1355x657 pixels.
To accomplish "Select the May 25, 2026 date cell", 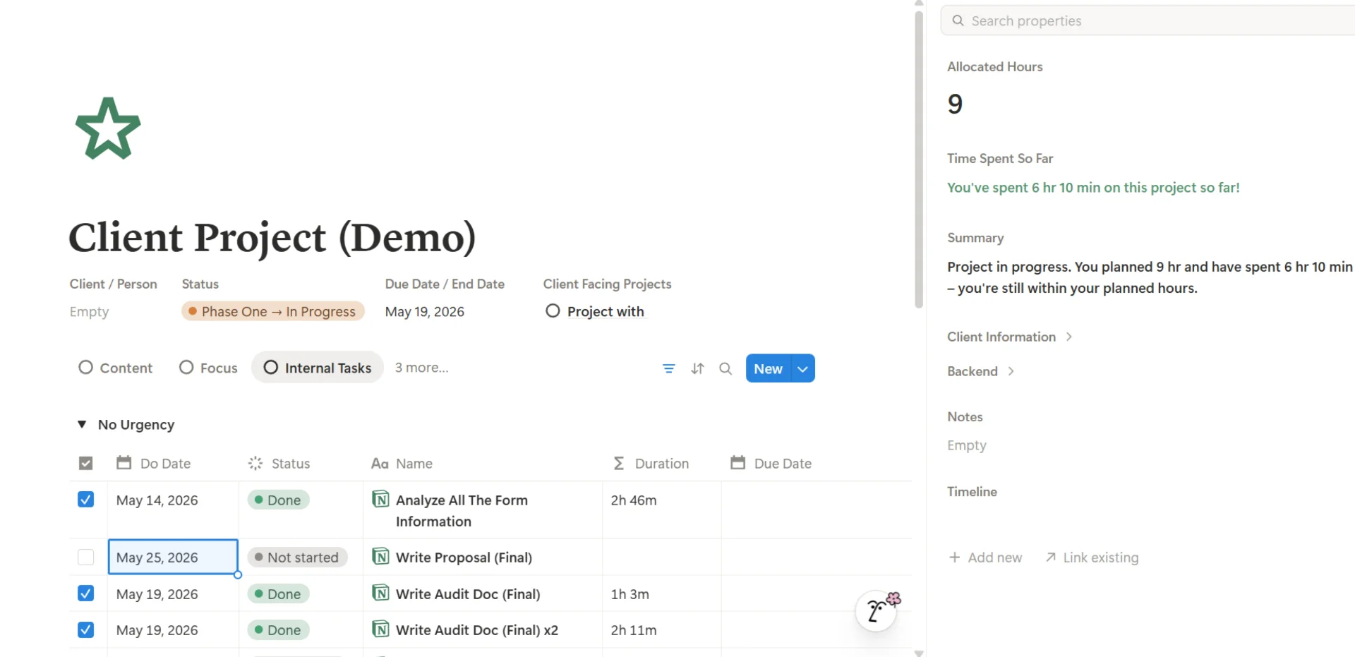I will (173, 557).
